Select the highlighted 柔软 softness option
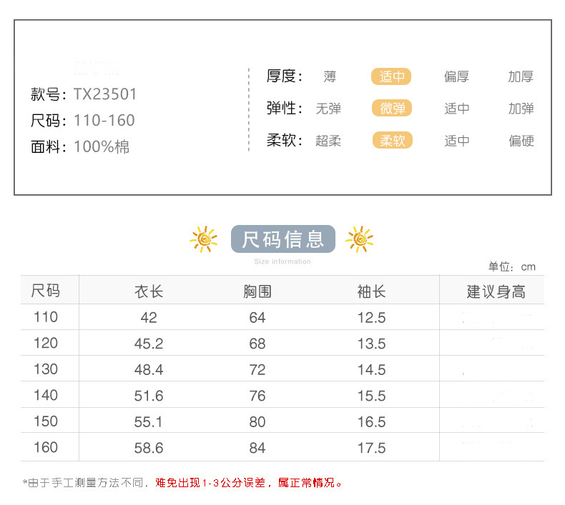Screen dimensions: 565x505 coord(392,141)
